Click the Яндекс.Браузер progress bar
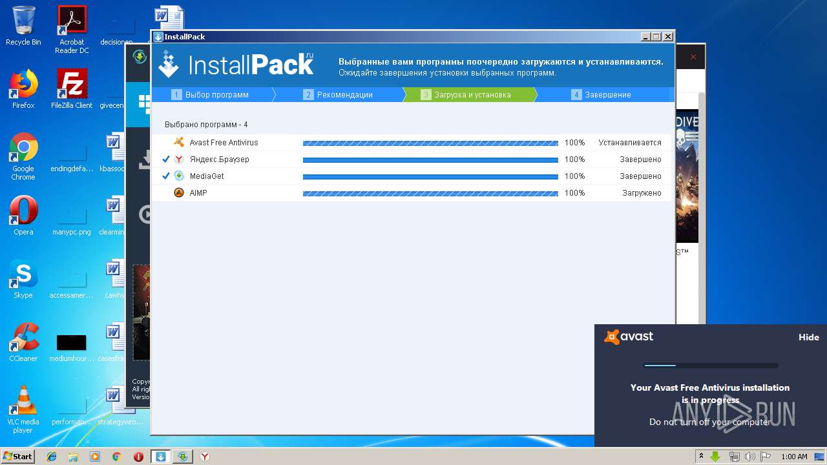The image size is (827, 465). point(430,160)
